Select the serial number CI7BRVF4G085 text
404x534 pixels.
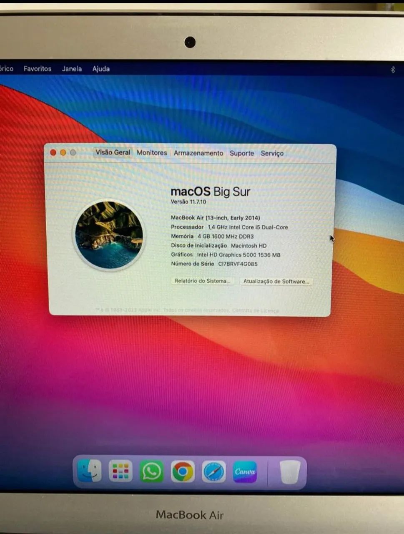(238, 264)
